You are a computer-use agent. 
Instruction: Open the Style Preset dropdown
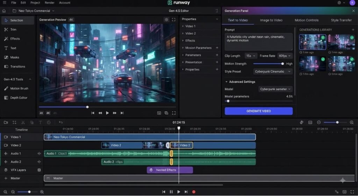pos(273,71)
